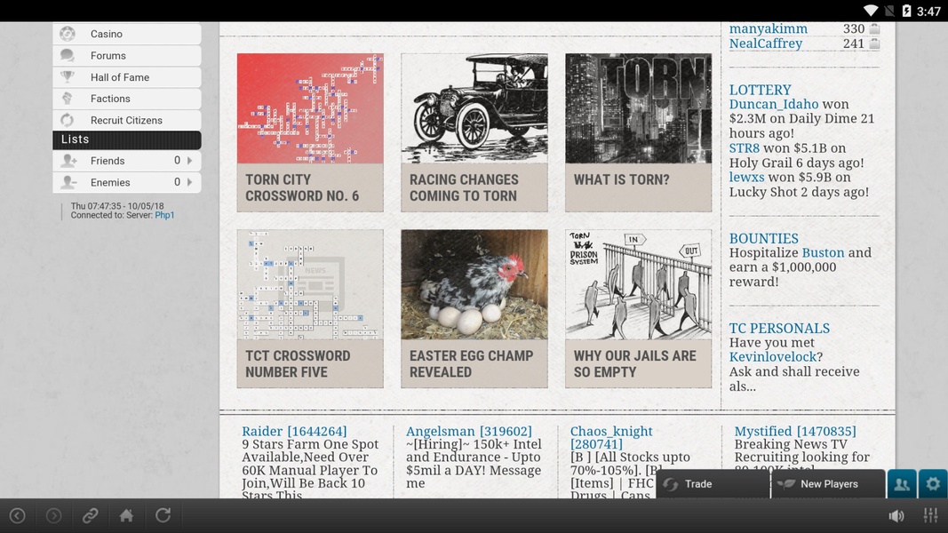Click the back navigation arrow in bottom bar

(x=18, y=515)
